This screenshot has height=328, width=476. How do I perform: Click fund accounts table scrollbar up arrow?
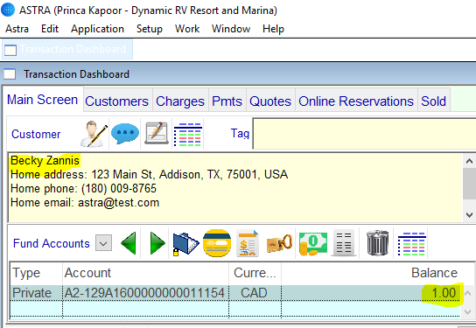468,293
